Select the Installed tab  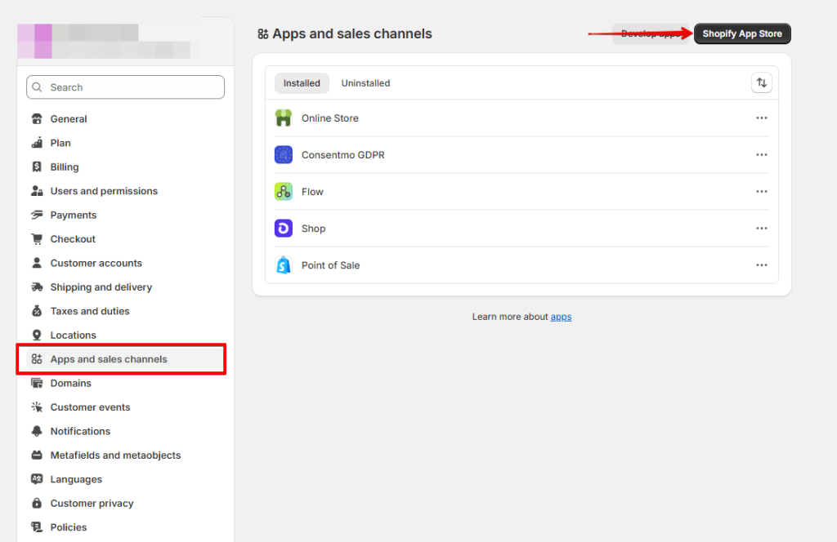coord(302,83)
